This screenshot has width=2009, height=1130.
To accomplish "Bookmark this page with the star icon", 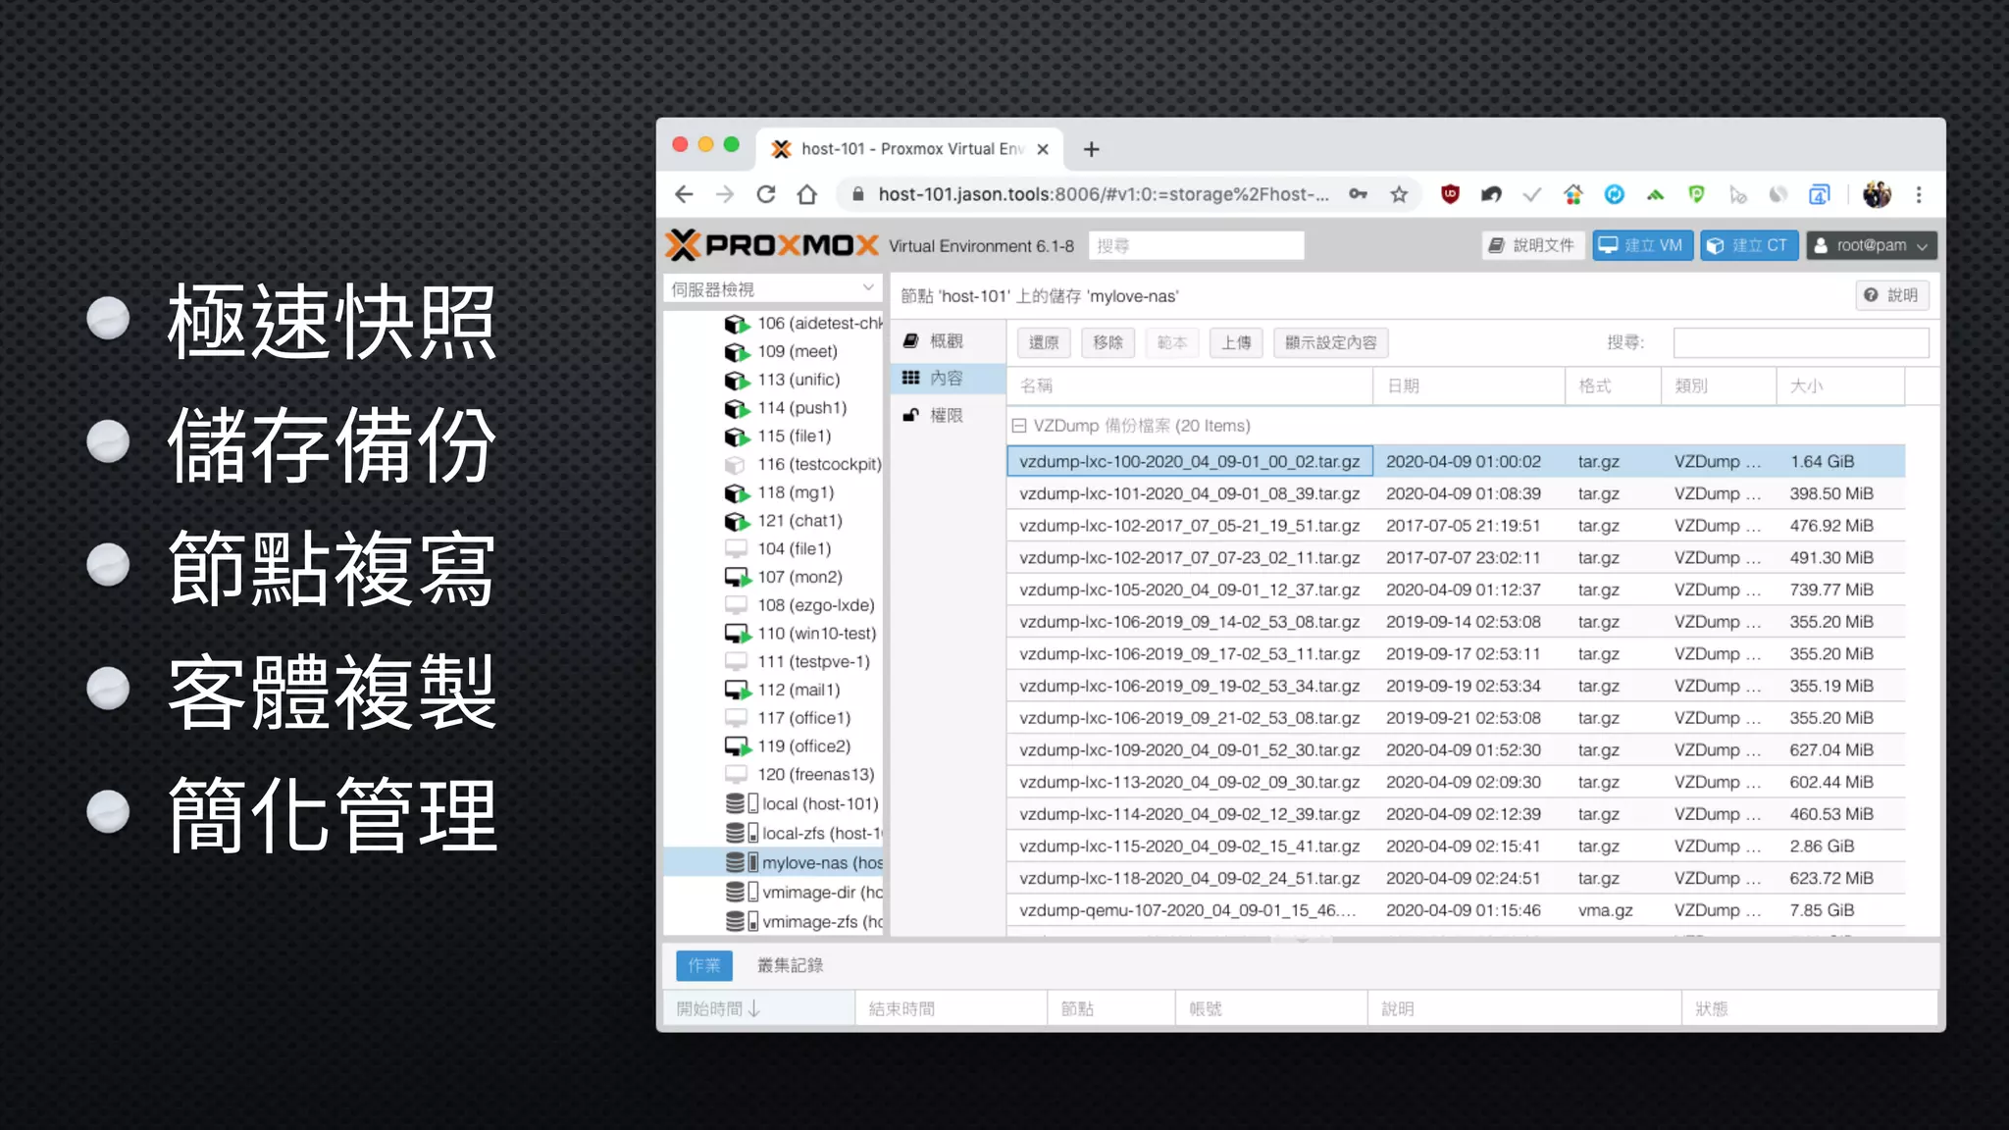I will (1399, 194).
